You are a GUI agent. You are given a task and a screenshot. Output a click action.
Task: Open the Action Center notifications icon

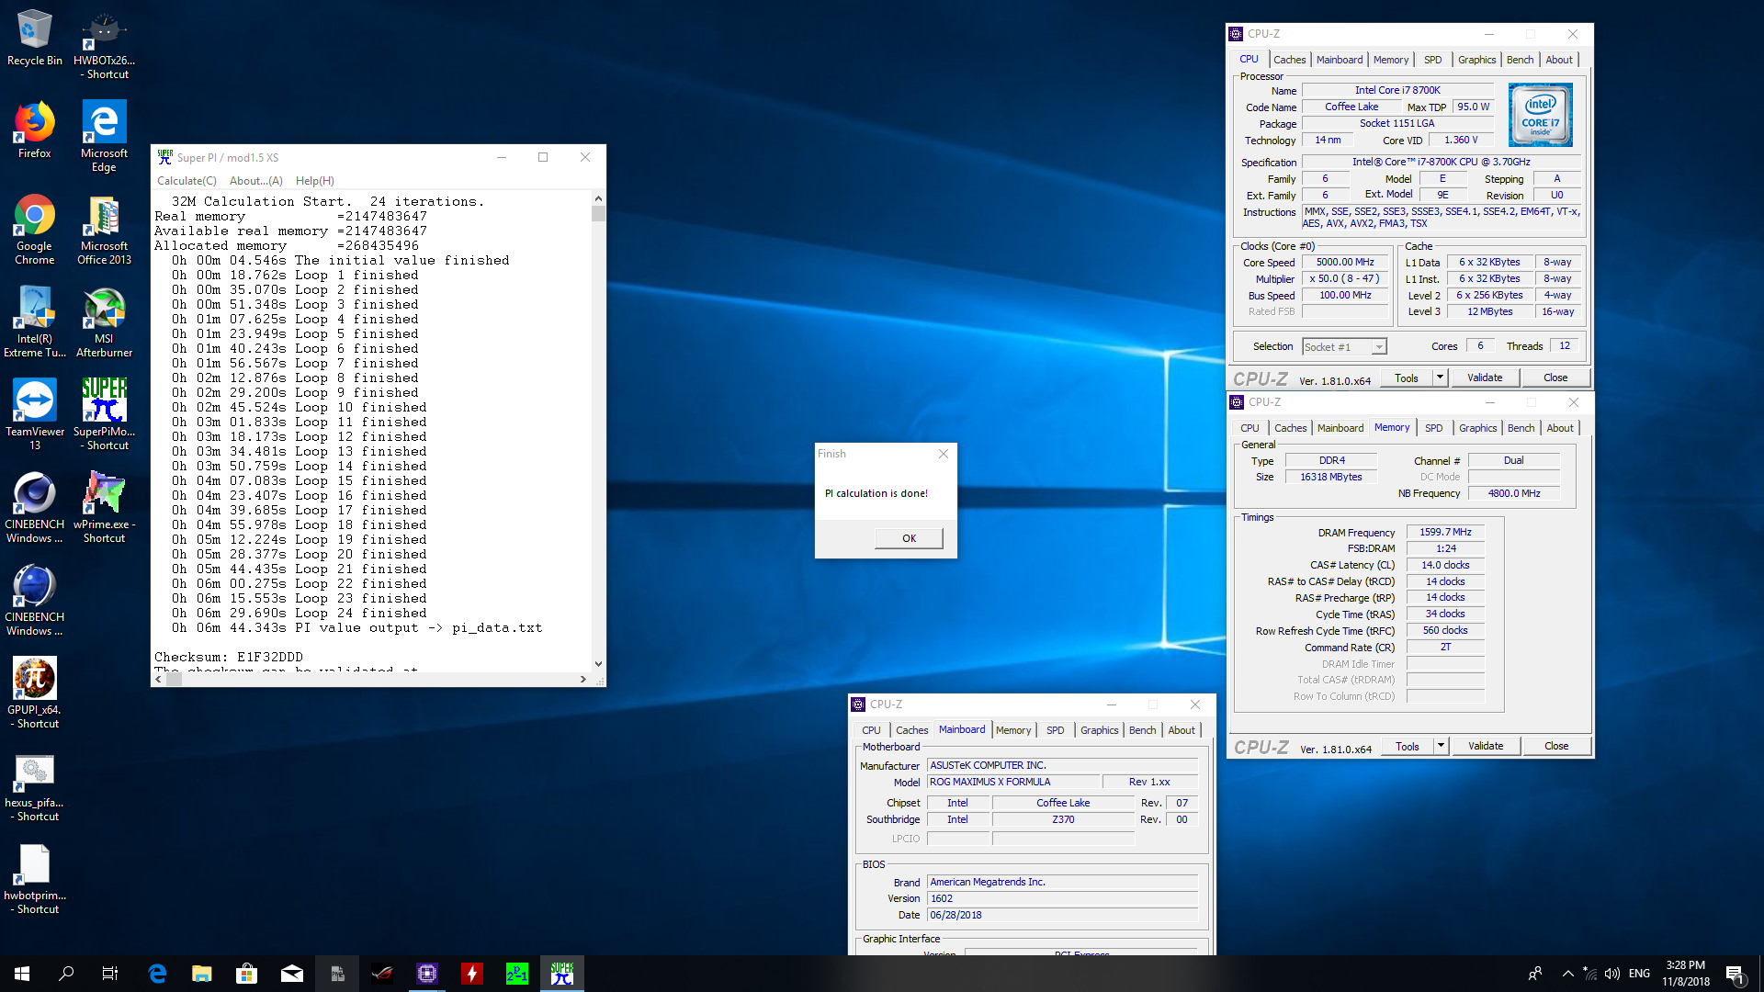1736,974
